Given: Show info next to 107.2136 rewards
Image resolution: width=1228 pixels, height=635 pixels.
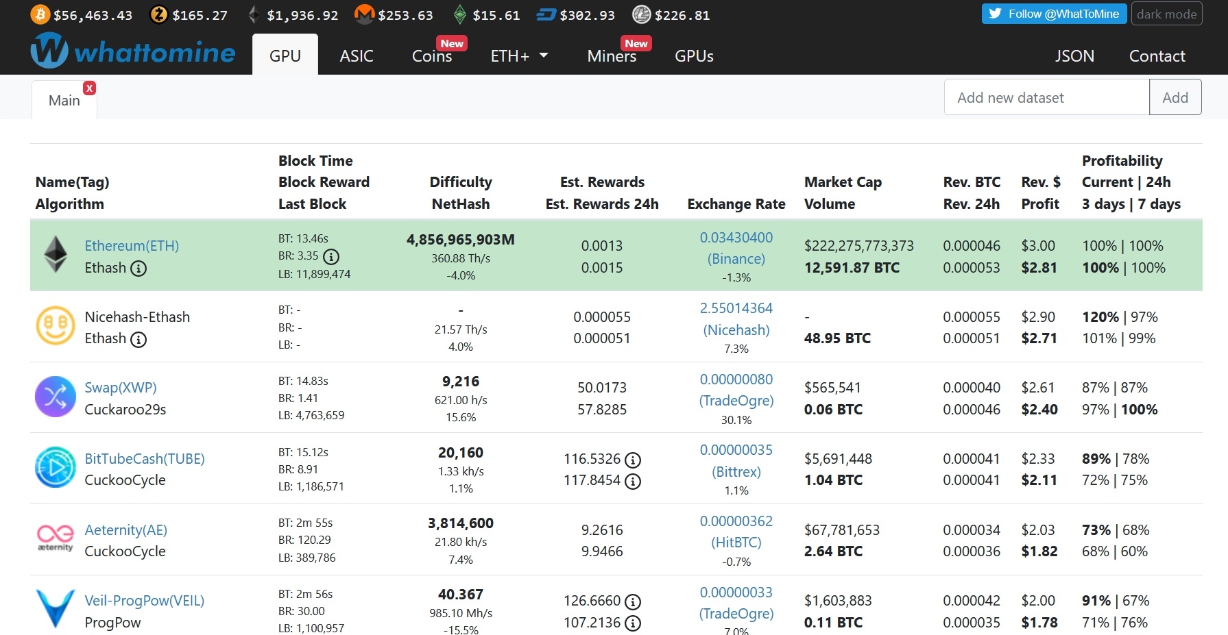Looking at the screenshot, I should point(633,623).
